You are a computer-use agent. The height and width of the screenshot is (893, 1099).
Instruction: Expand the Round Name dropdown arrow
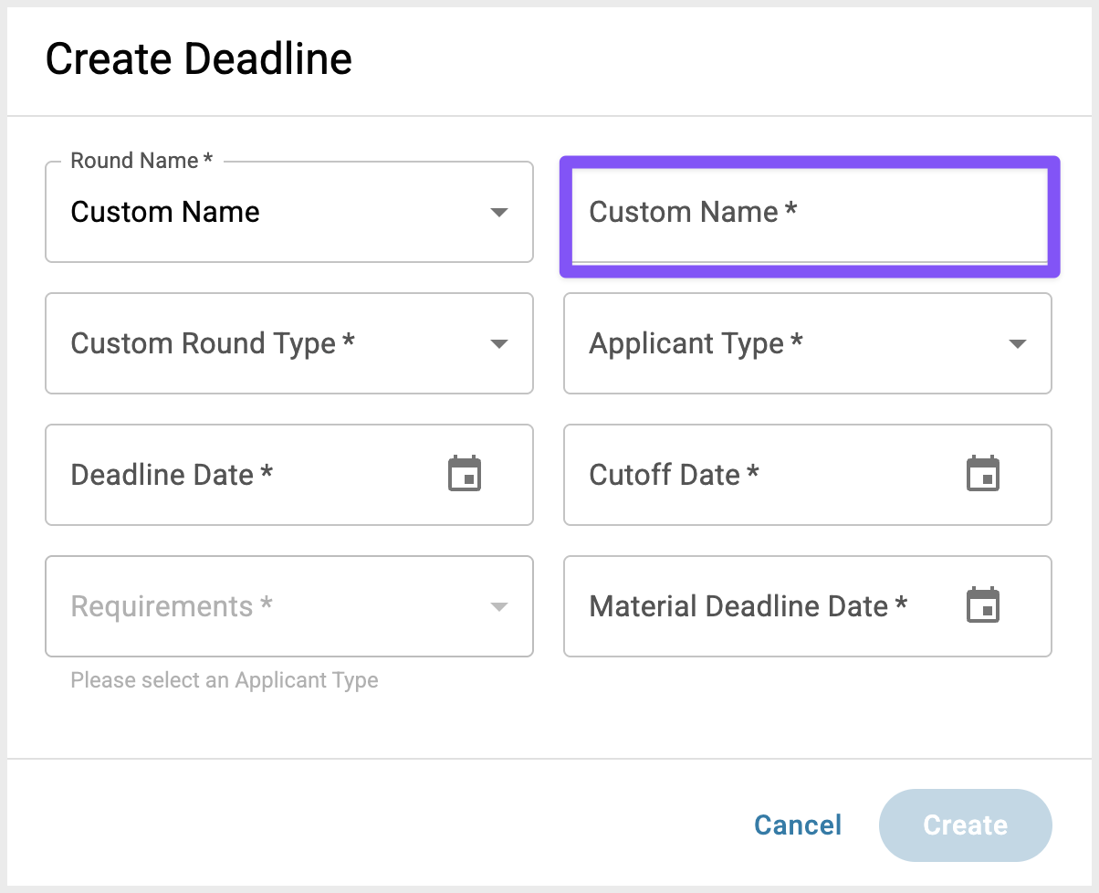coord(498,212)
